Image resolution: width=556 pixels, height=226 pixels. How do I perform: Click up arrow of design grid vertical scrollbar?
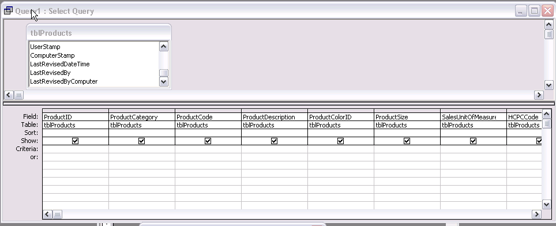click(546, 114)
